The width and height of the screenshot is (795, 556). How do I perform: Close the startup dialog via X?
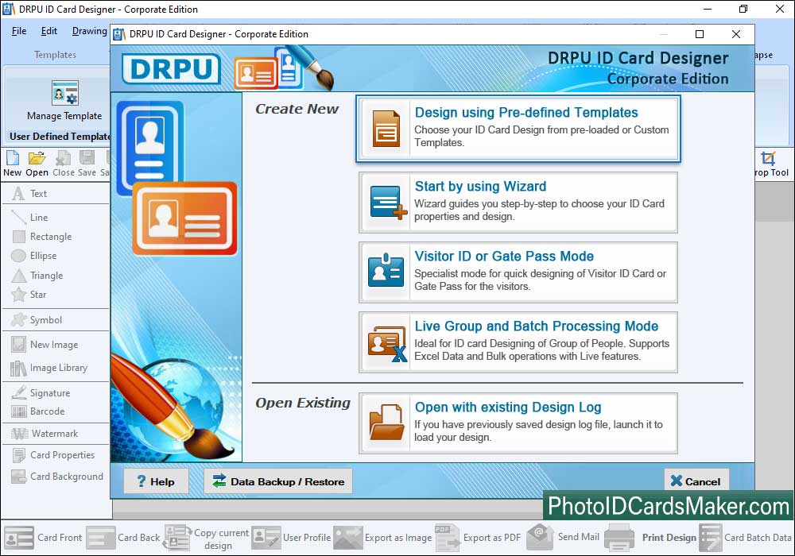(736, 34)
